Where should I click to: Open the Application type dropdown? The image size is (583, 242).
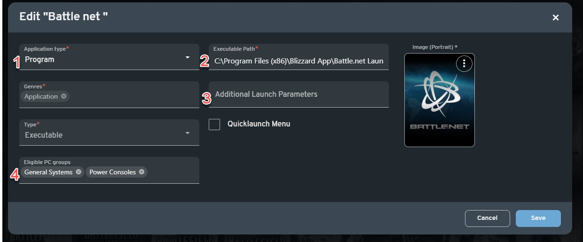point(109,57)
